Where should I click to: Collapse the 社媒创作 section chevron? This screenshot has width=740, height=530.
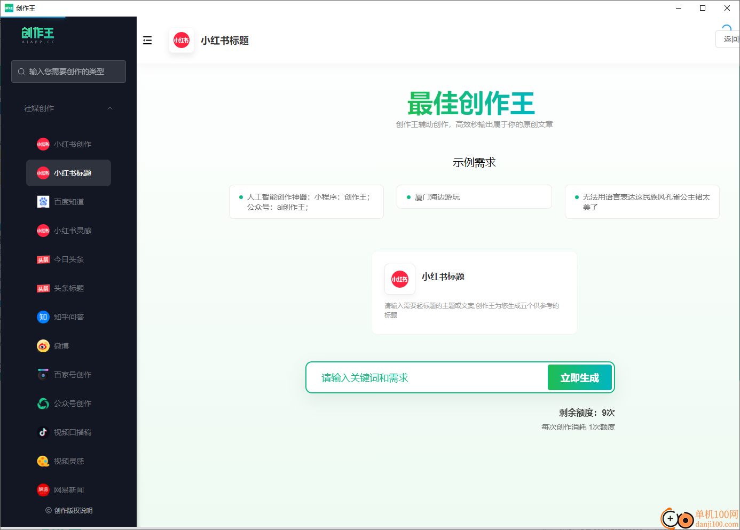(110, 108)
